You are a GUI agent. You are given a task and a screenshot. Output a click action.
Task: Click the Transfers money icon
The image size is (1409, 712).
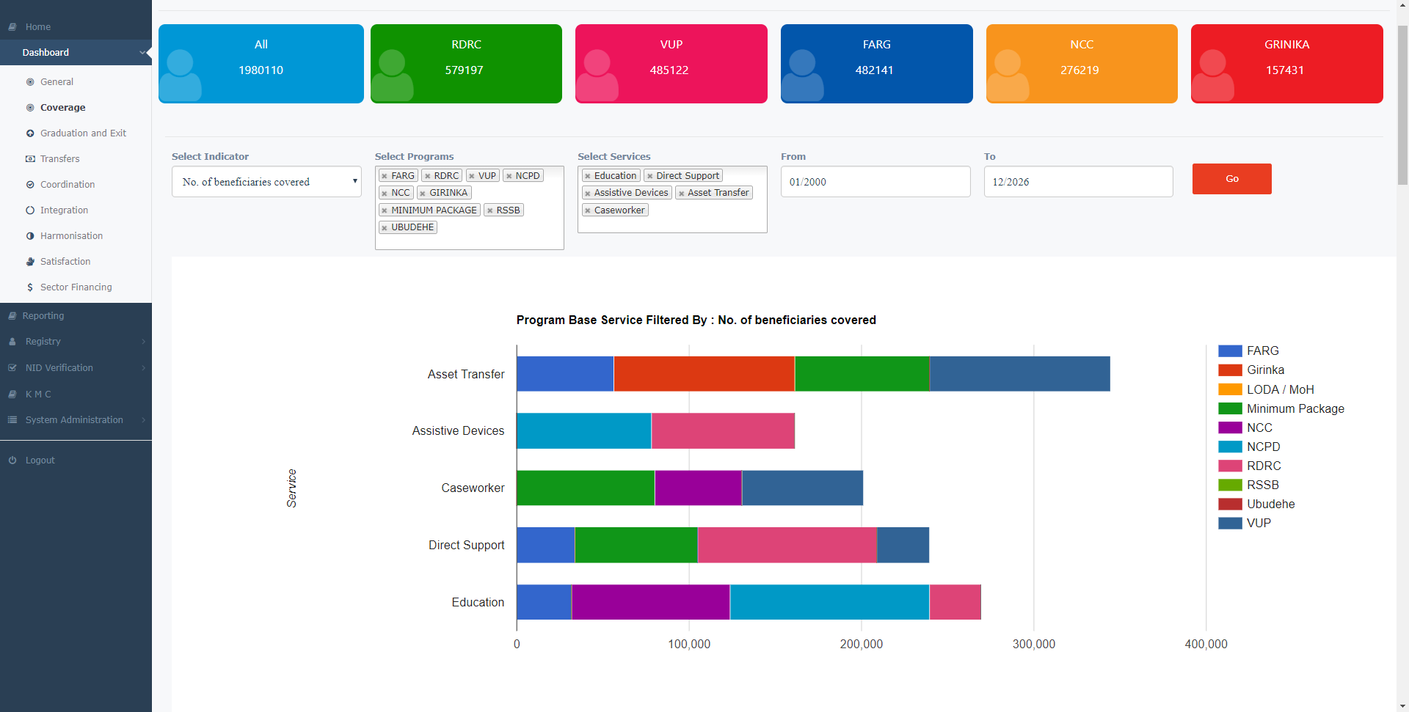30,159
